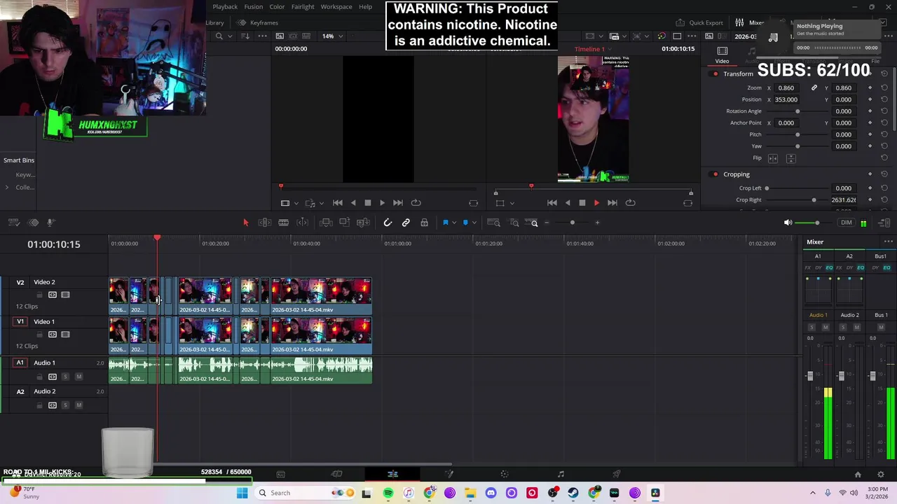Click the voiceover microphone icon in timeline toolbar

point(50,223)
